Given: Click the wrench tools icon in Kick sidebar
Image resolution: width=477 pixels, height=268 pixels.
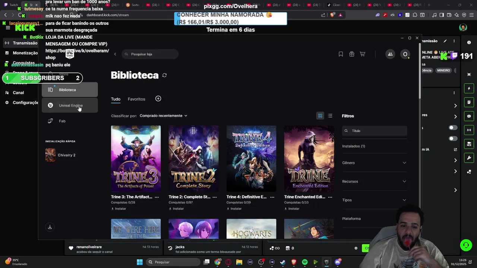Looking at the screenshot, I should (469, 158).
